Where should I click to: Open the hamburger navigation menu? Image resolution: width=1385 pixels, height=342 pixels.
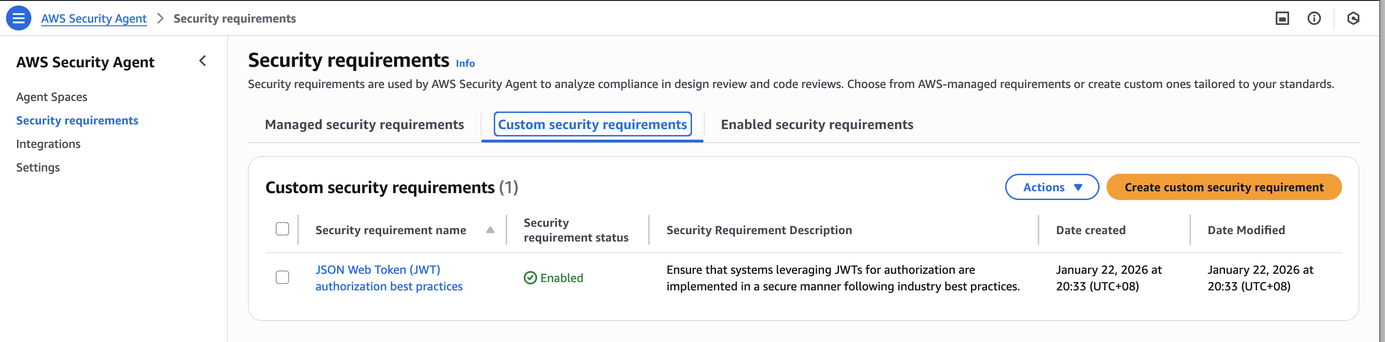coord(18,18)
